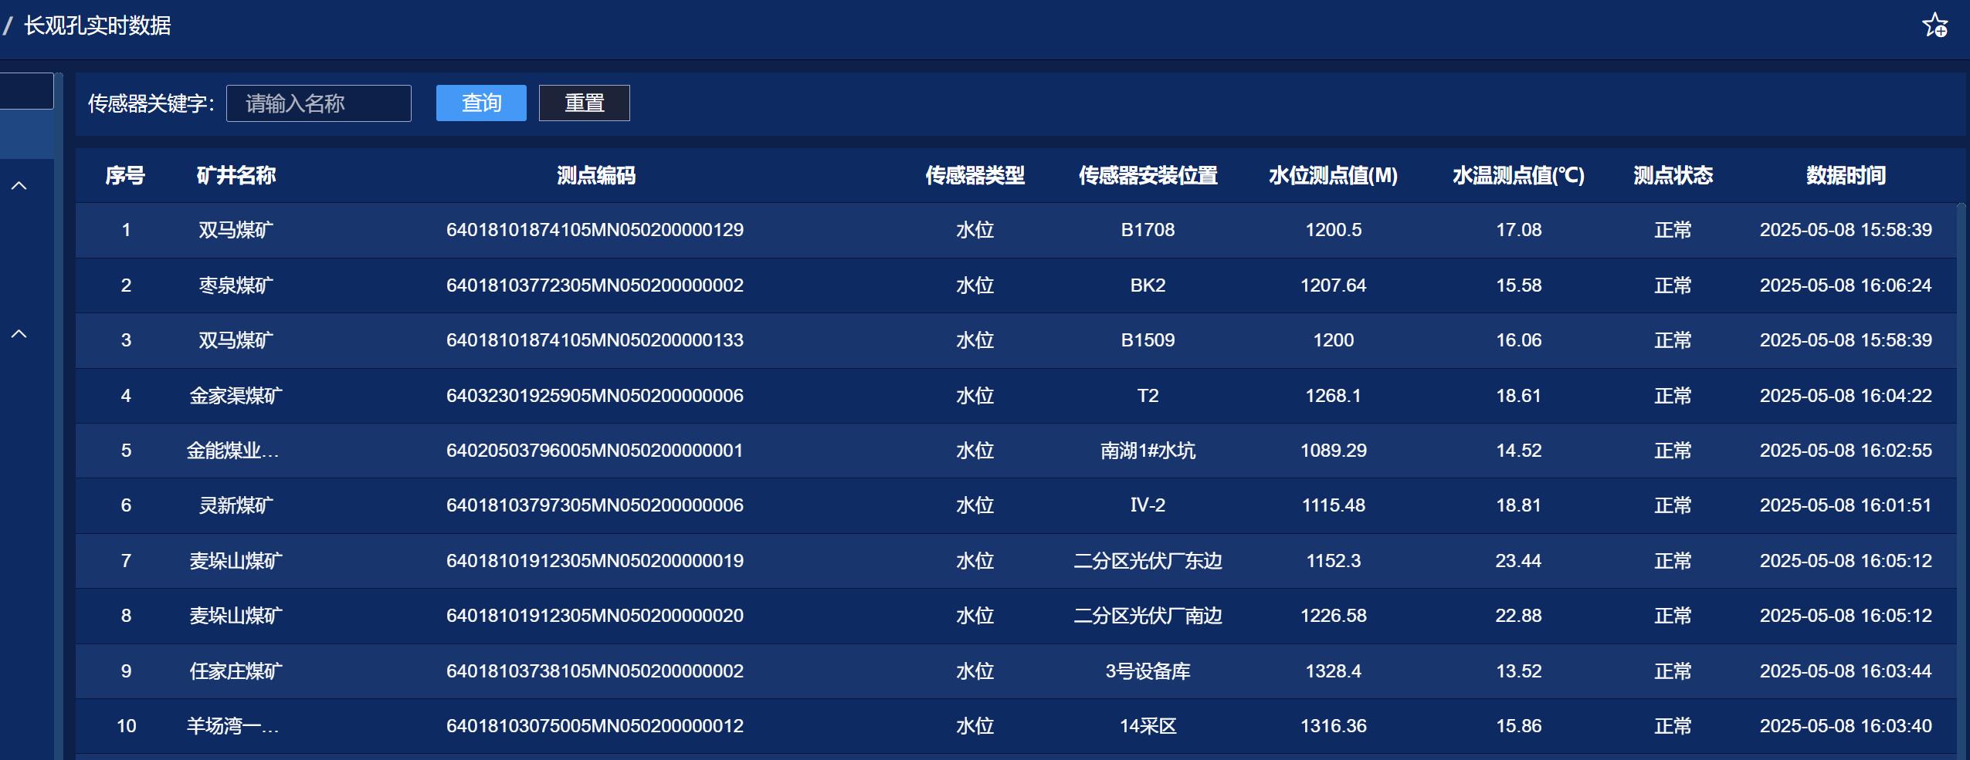The image size is (1970, 760).
Task: Click the 传感器类型 column header
Action: pos(975,176)
